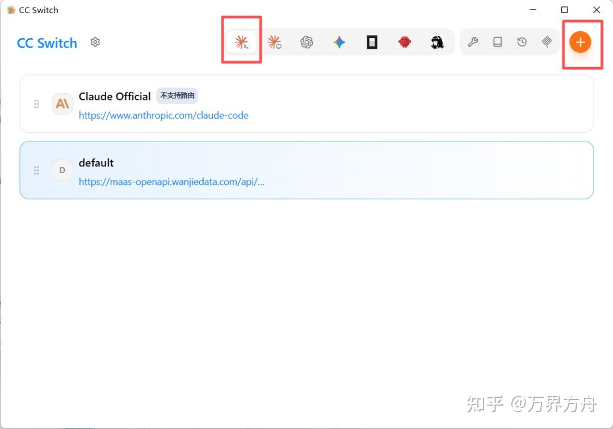The image size is (613, 429).
Task: Open the anthropic.com claude-code link
Action: pos(164,115)
